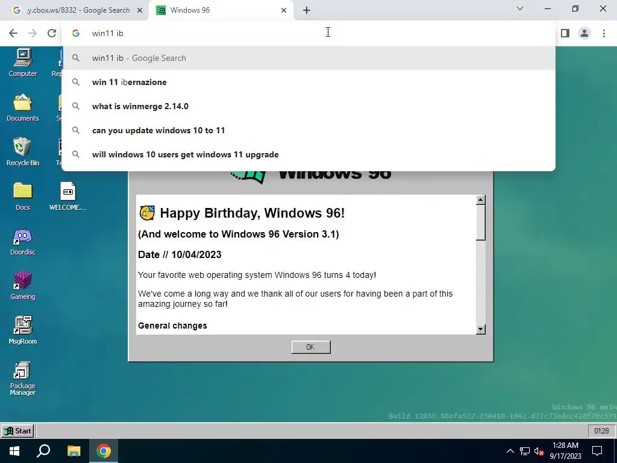Open the Documents desktop folder
Screen dimensions: 617x463
(22, 107)
